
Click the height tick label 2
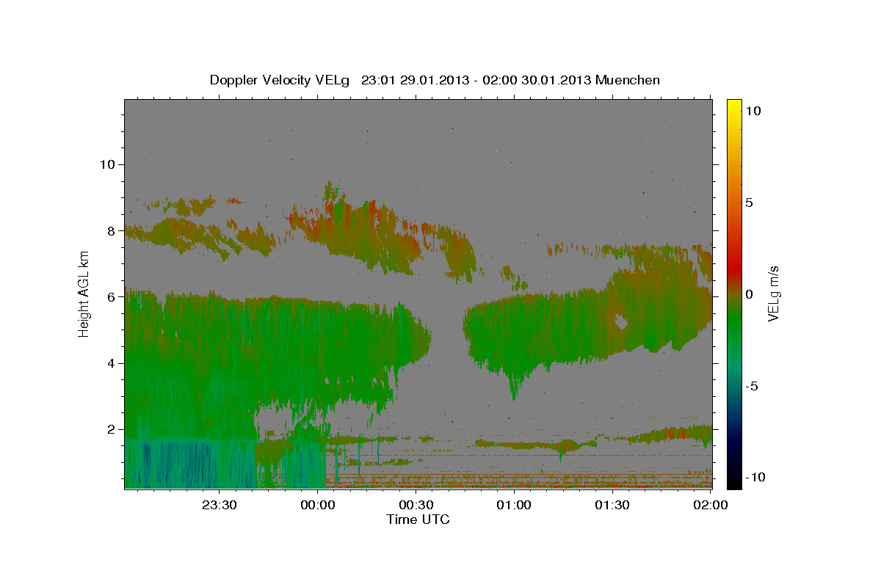pos(111,429)
